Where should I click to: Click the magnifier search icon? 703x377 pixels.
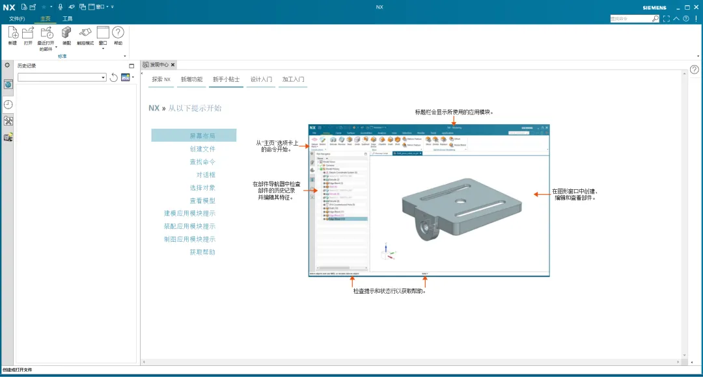click(655, 19)
